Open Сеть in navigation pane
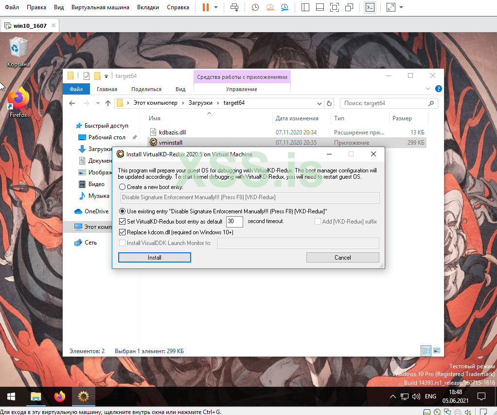This screenshot has height=415, width=497. (x=86, y=243)
